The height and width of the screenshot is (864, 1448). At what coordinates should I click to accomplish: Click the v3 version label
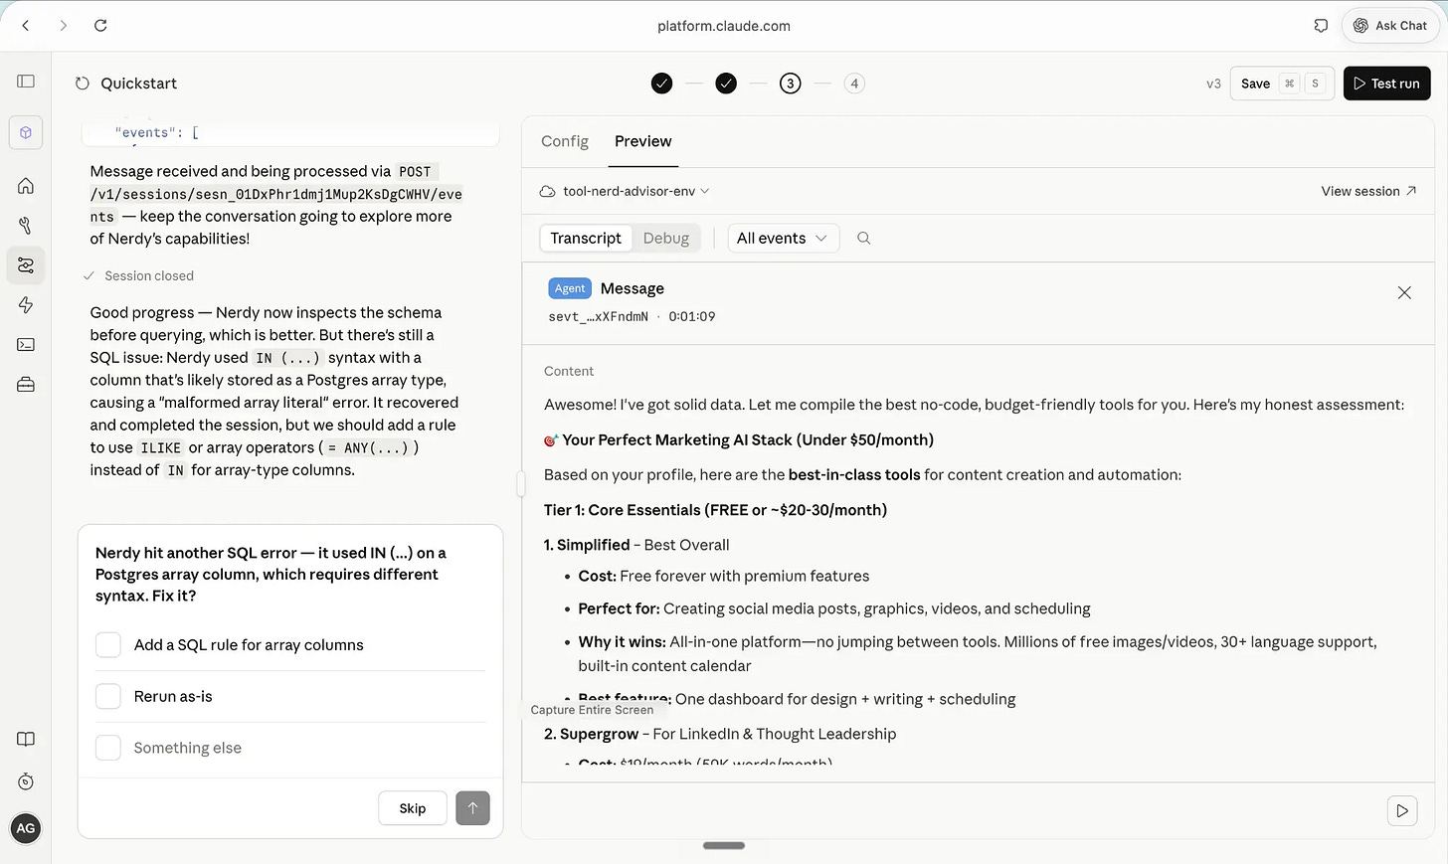pyautogui.click(x=1213, y=85)
